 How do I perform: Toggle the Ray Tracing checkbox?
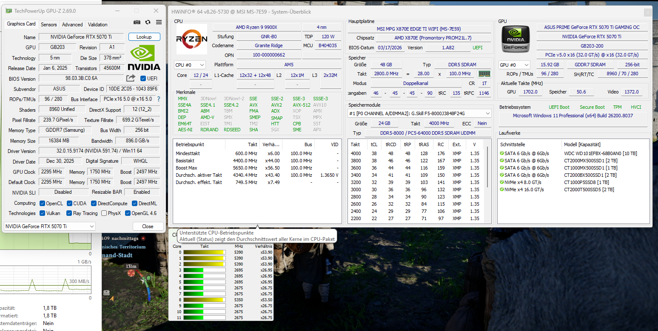(69, 213)
